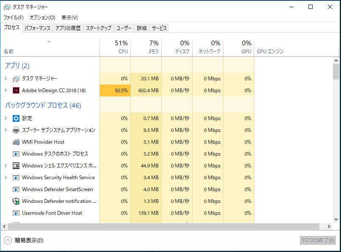Collapse to 簡易表示 using the arrow toggle

tap(8, 240)
